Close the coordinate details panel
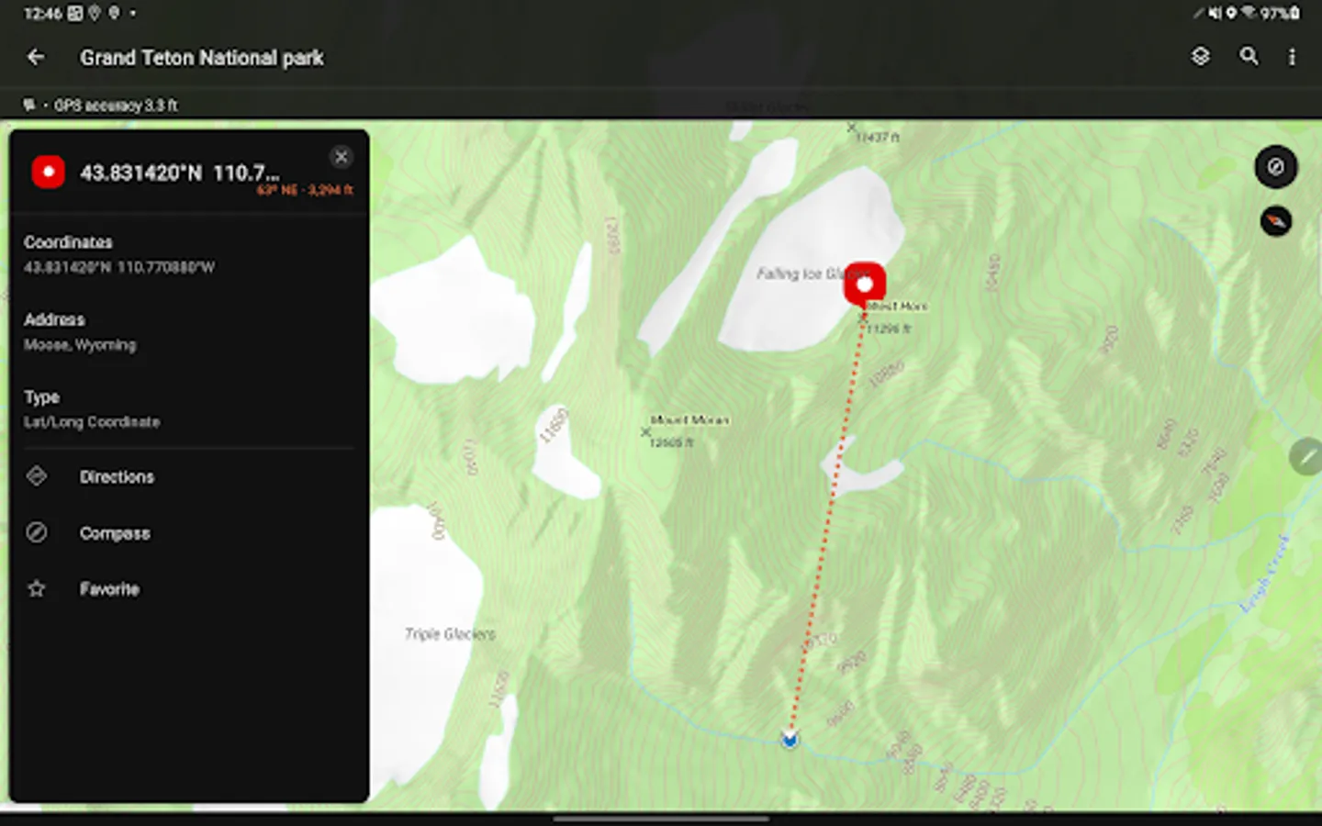Viewport: 1322px width, 826px height. tap(342, 157)
